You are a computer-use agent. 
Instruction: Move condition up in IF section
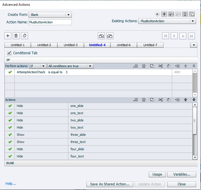185,66
